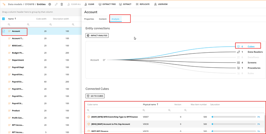This screenshot has height=134, width=266.
Task: Click the EXTRACT TREE toolbar button
Action: point(107,4)
